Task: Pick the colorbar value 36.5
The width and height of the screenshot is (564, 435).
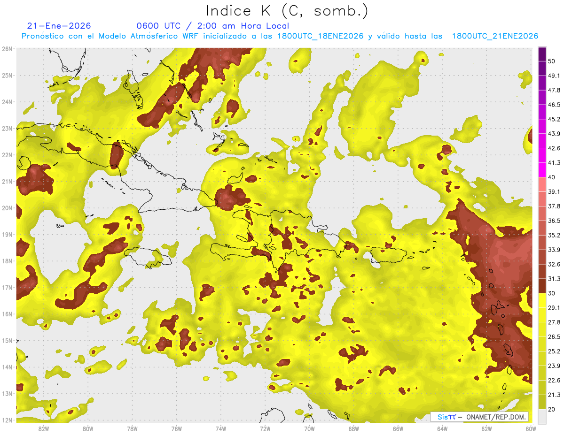Action: [x=554, y=221]
